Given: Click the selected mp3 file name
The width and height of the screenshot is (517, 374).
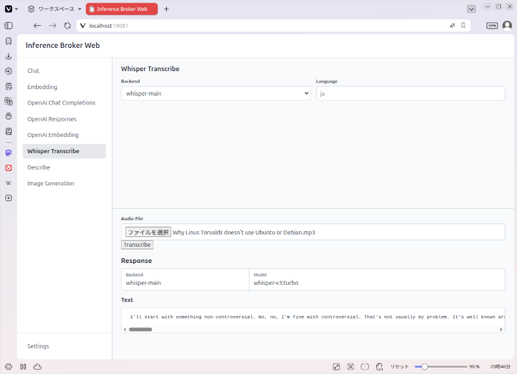Looking at the screenshot, I should click(244, 233).
